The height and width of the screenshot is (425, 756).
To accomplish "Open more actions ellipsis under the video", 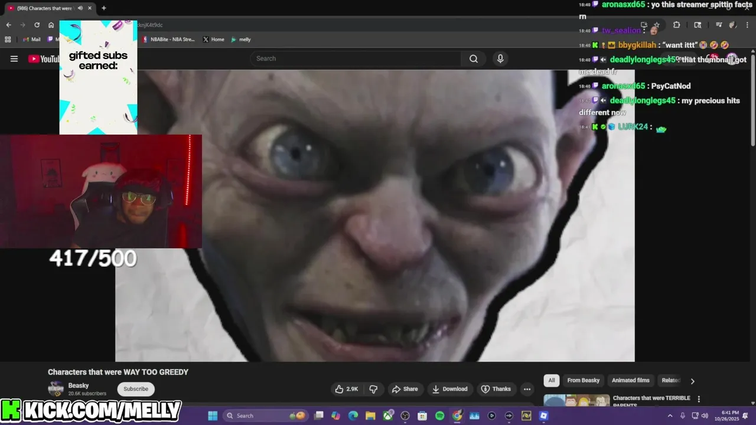I will pyautogui.click(x=527, y=389).
